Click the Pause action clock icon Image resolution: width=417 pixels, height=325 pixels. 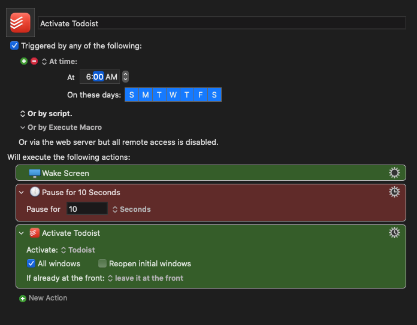(x=35, y=192)
